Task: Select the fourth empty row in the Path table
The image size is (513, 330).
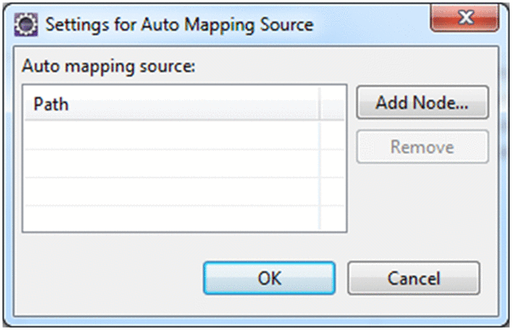Action: [x=171, y=218]
